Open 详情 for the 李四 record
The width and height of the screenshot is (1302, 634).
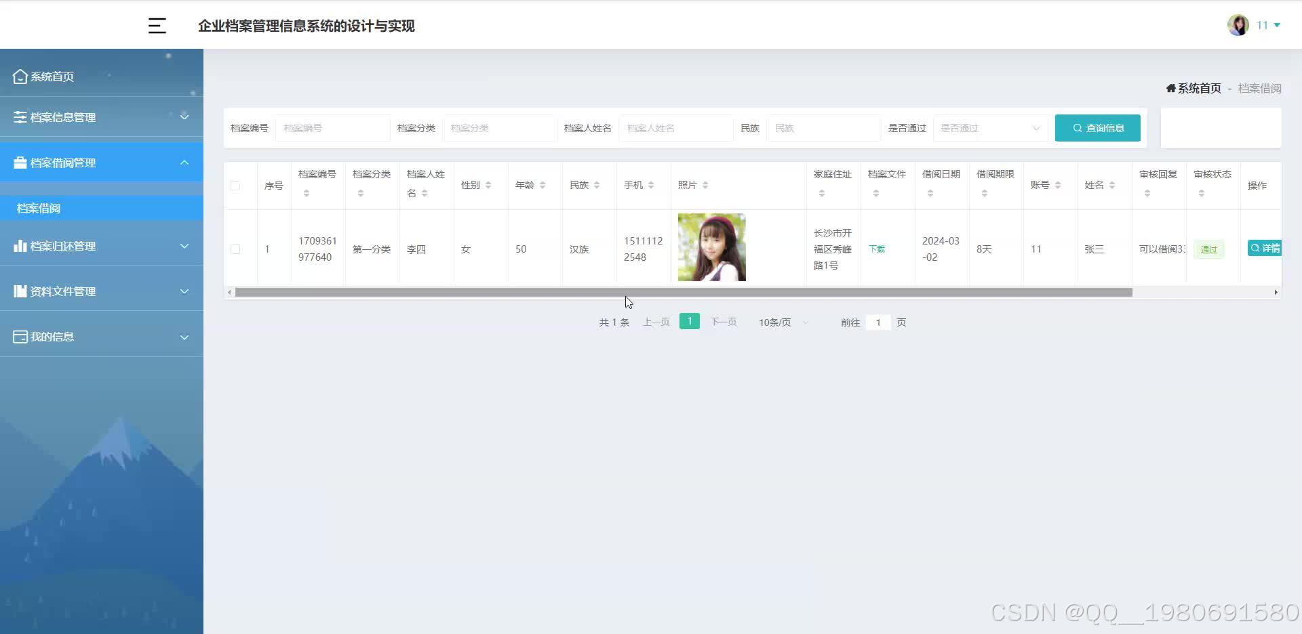(x=1265, y=248)
